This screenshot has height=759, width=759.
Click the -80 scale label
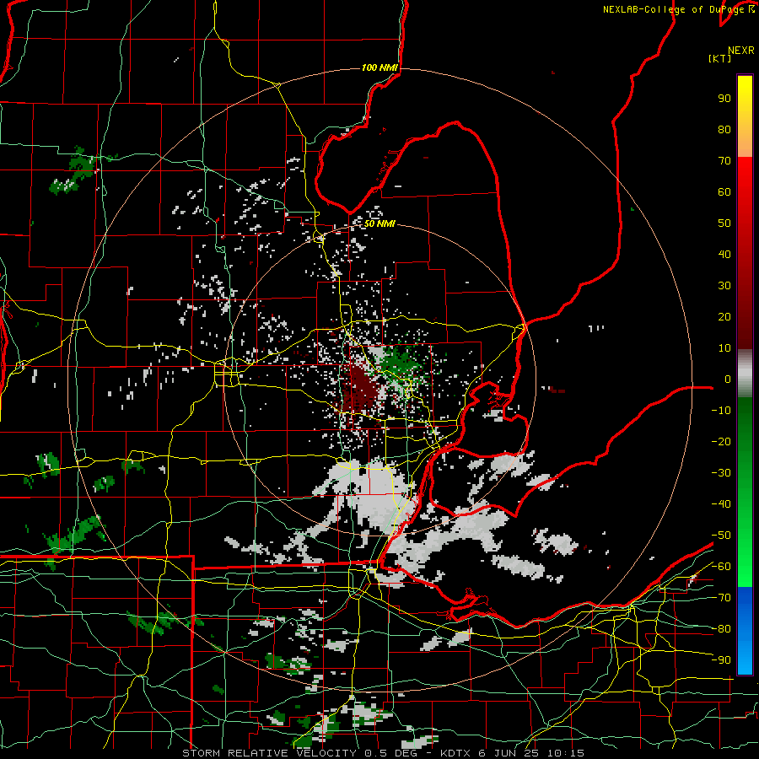point(721,629)
